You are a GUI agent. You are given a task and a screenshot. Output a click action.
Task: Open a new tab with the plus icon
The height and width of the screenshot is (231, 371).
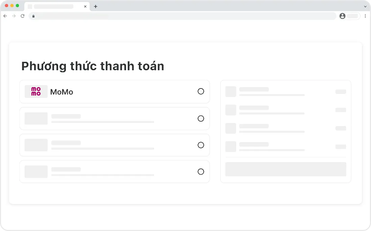coord(96,6)
